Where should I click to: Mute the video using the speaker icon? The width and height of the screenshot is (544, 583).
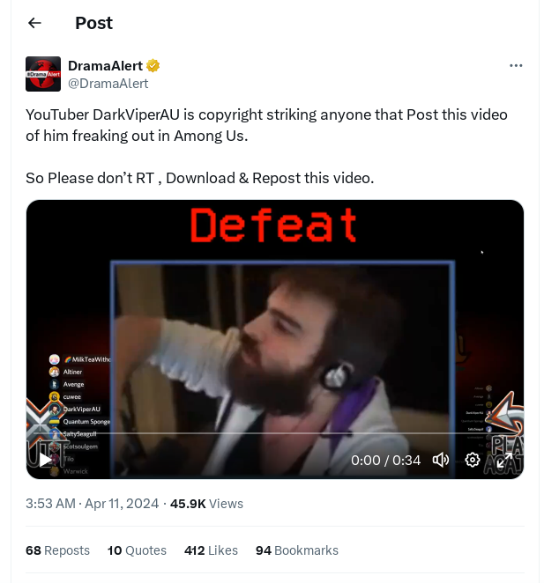441,460
